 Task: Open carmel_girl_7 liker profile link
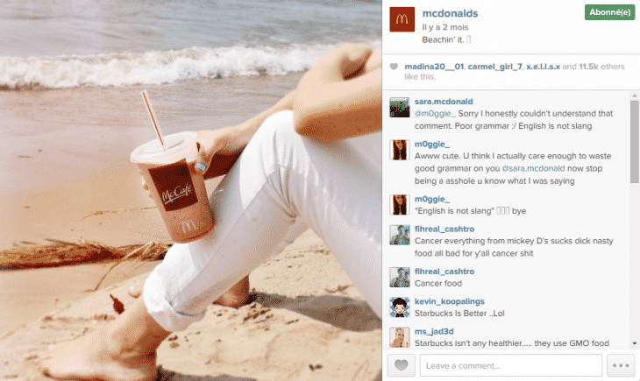pos(494,67)
